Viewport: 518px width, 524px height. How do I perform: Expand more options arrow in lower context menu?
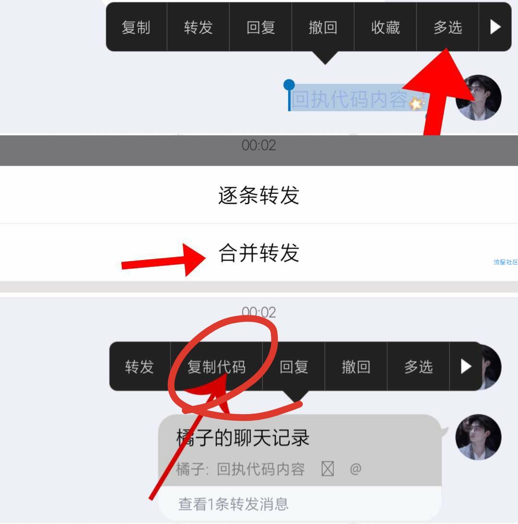click(466, 367)
